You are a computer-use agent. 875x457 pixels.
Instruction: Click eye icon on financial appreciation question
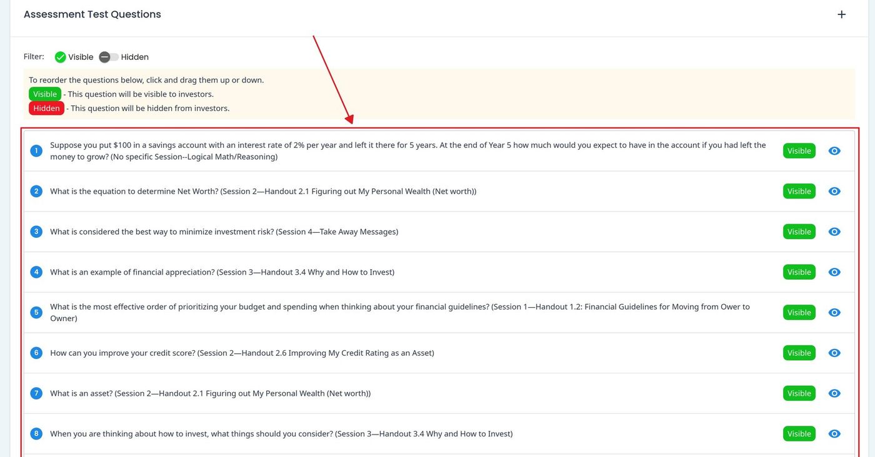[834, 272]
